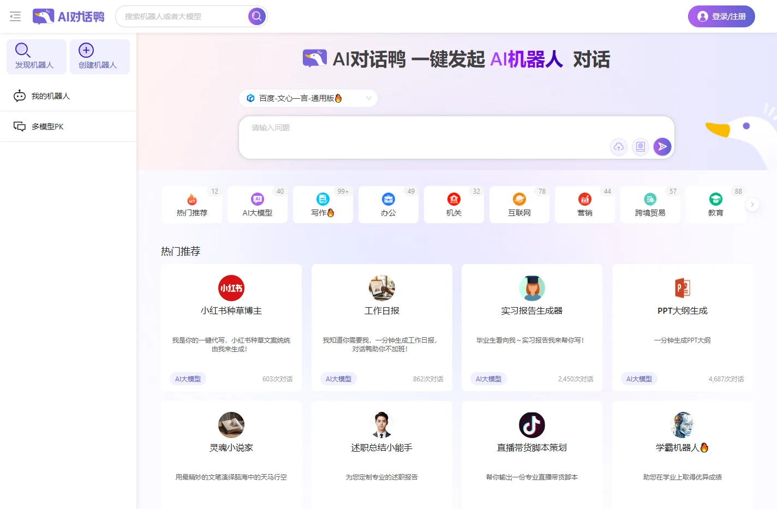The width and height of the screenshot is (777, 509).
Task: Click the purple search magnifier button
Action: coord(256,16)
